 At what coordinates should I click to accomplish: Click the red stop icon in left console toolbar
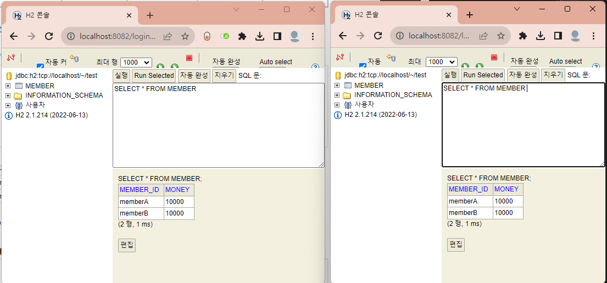pyautogui.click(x=190, y=58)
